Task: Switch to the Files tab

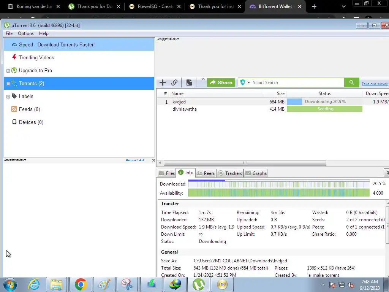Action: point(167,173)
